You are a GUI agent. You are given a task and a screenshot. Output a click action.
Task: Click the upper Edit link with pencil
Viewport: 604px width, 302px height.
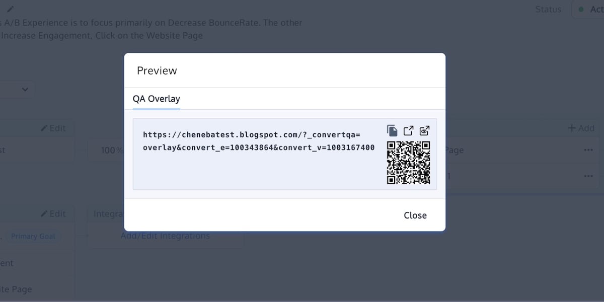tap(53, 128)
